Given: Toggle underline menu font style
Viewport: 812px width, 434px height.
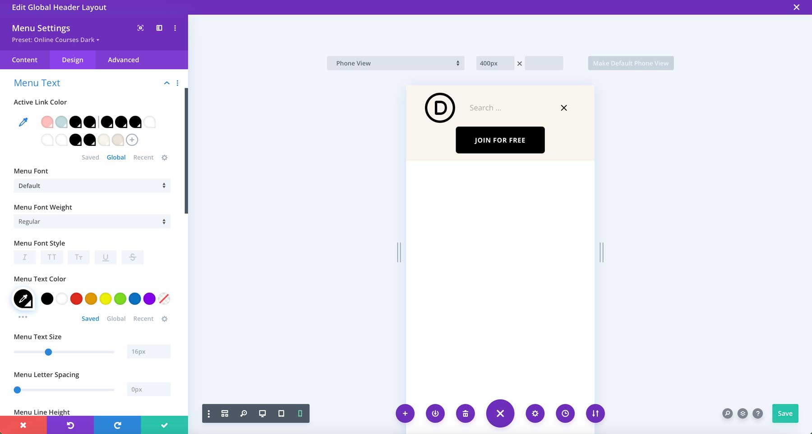Looking at the screenshot, I should pos(106,257).
